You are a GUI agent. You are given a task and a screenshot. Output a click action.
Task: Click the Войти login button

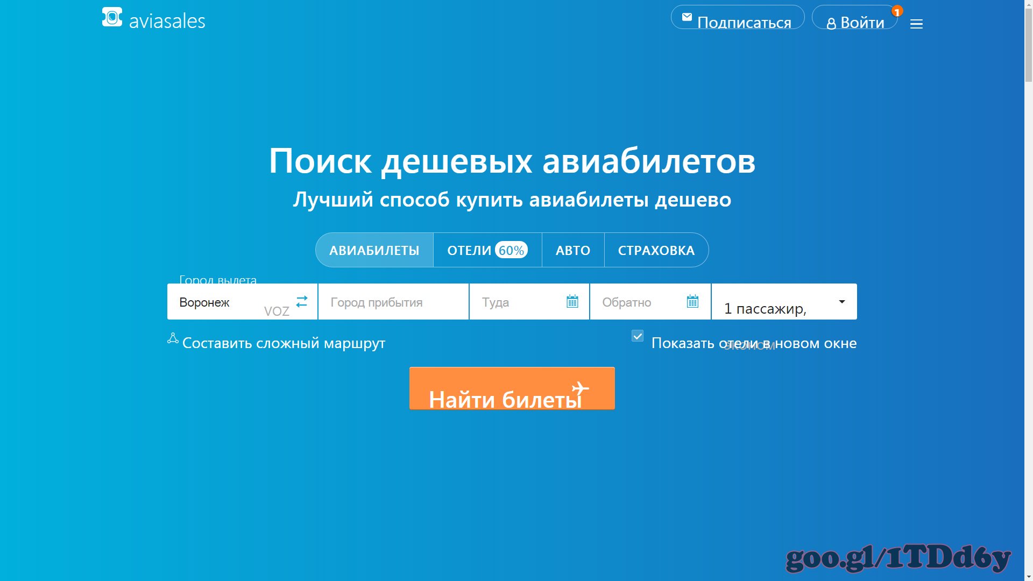855,22
